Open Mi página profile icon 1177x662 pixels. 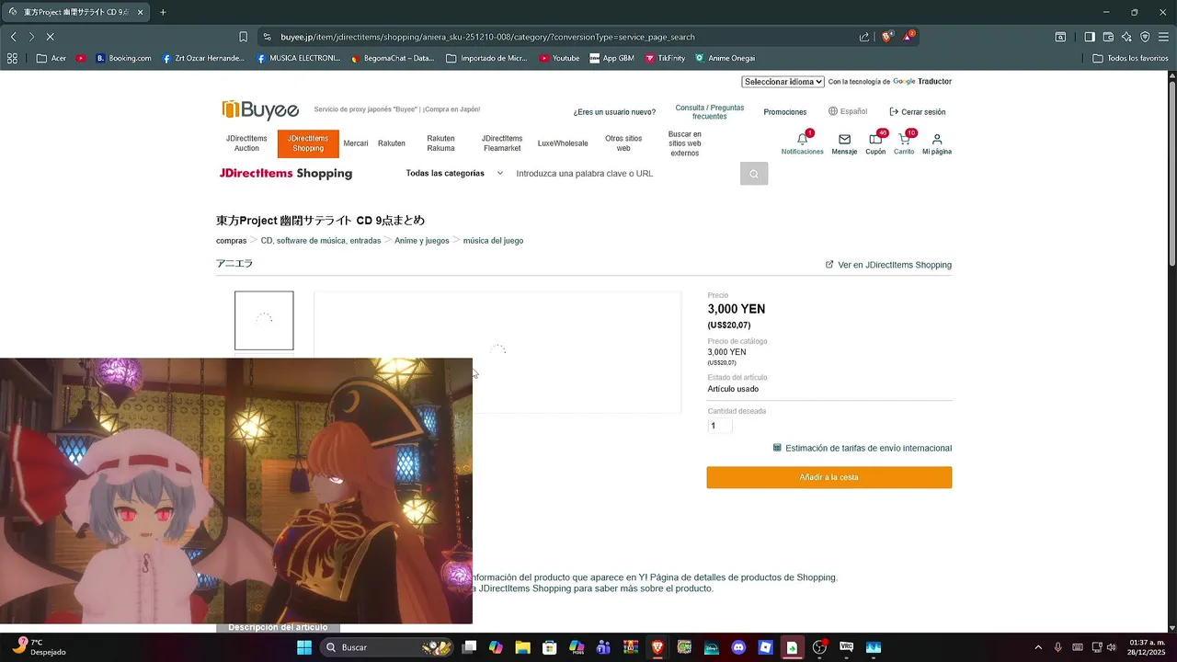[937, 140]
